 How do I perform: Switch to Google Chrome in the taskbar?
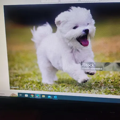click(32, 95)
